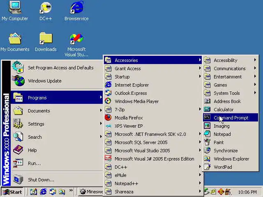Expand the Games submenu arrow
The image size is (263, 197).
[255, 85]
